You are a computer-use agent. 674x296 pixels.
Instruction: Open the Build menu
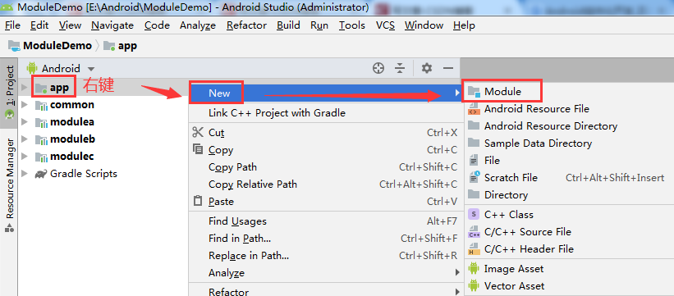pos(288,25)
